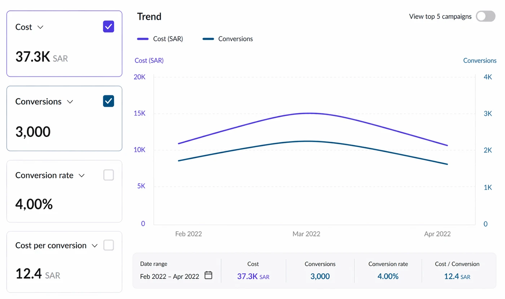505x299 pixels.
Task: Click the 37.3K Cost summary value
Action: tap(247, 276)
